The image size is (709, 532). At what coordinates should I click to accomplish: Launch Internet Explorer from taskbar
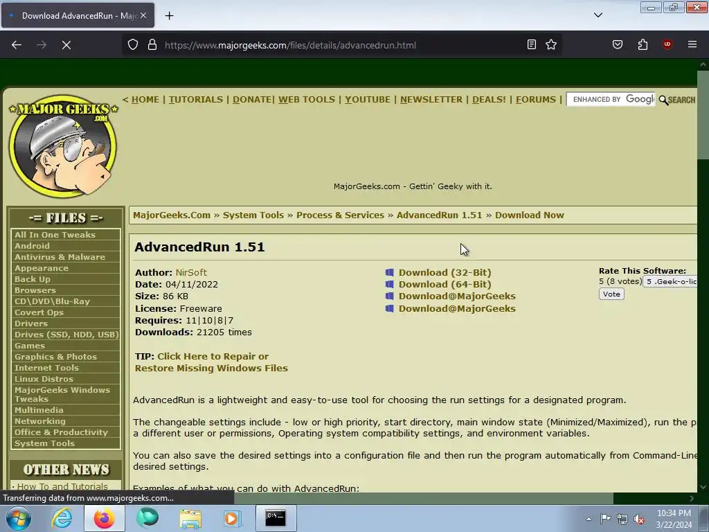[62, 518]
